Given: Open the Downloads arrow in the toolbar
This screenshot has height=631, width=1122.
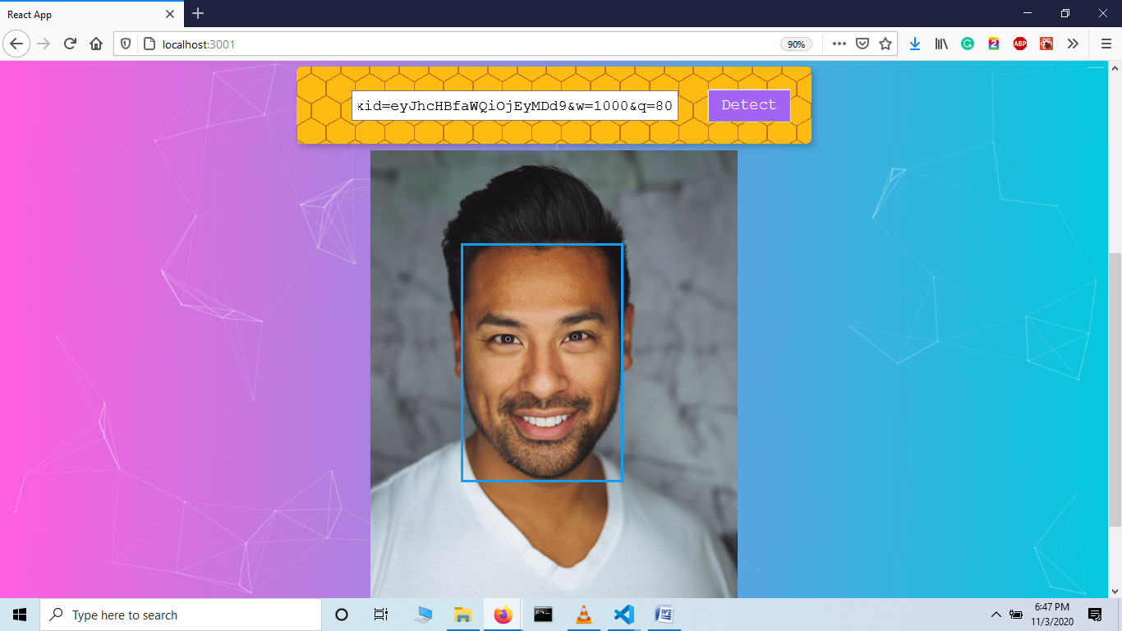Looking at the screenshot, I should coord(915,44).
